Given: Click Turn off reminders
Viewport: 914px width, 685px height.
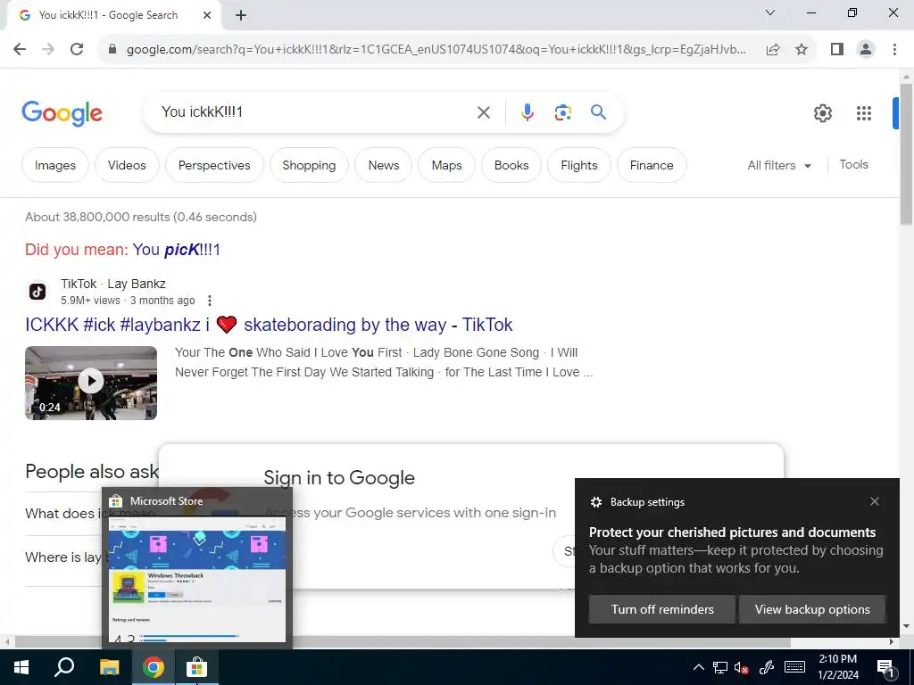Looking at the screenshot, I should (662, 609).
